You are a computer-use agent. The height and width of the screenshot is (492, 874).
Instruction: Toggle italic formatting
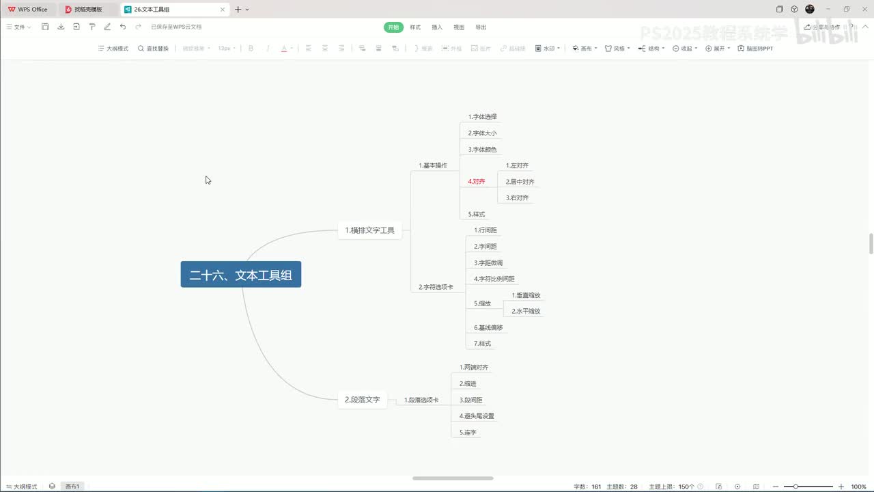pos(268,49)
